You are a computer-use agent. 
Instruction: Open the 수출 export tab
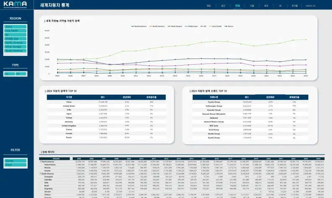coord(252,6)
